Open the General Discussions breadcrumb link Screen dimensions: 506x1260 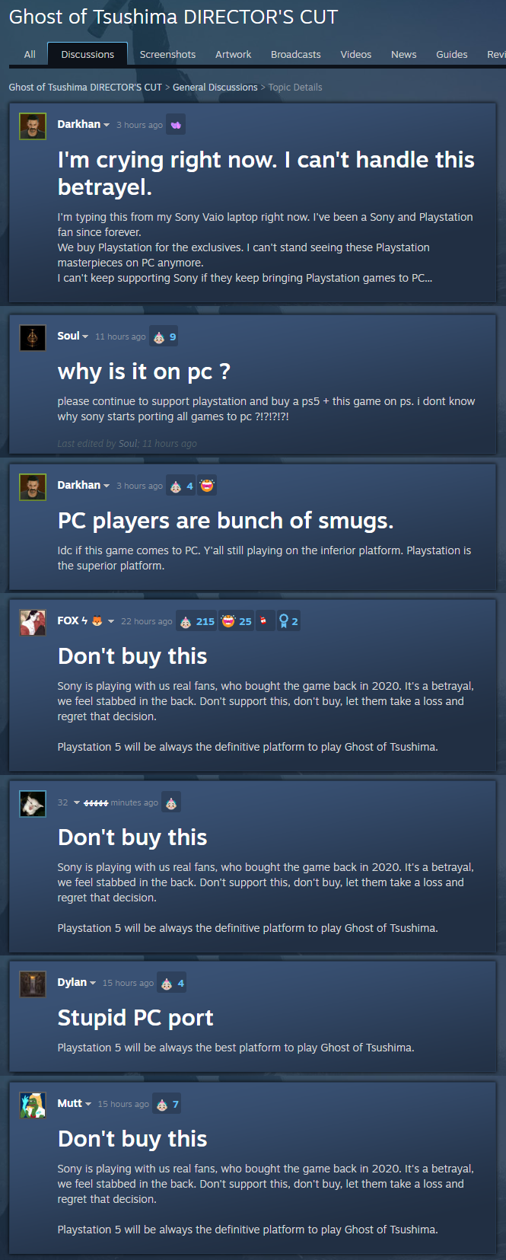(215, 88)
